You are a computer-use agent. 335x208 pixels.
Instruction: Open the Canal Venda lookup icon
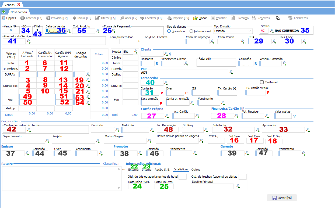242,41
